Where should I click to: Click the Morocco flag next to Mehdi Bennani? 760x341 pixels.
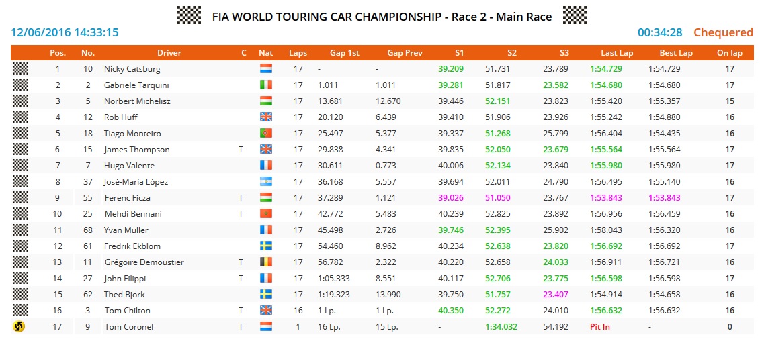(x=265, y=214)
